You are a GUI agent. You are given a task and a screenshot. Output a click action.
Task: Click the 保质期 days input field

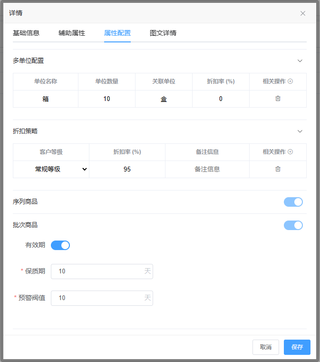click(x=97, y=271)
